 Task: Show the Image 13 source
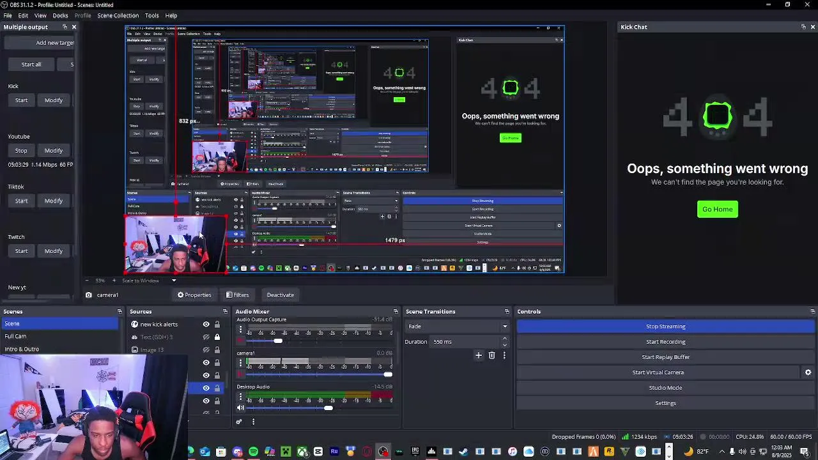206,350
